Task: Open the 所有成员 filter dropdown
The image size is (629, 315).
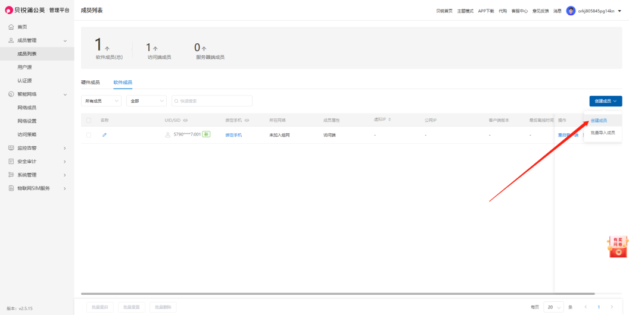Action: [x=101, y=101]
